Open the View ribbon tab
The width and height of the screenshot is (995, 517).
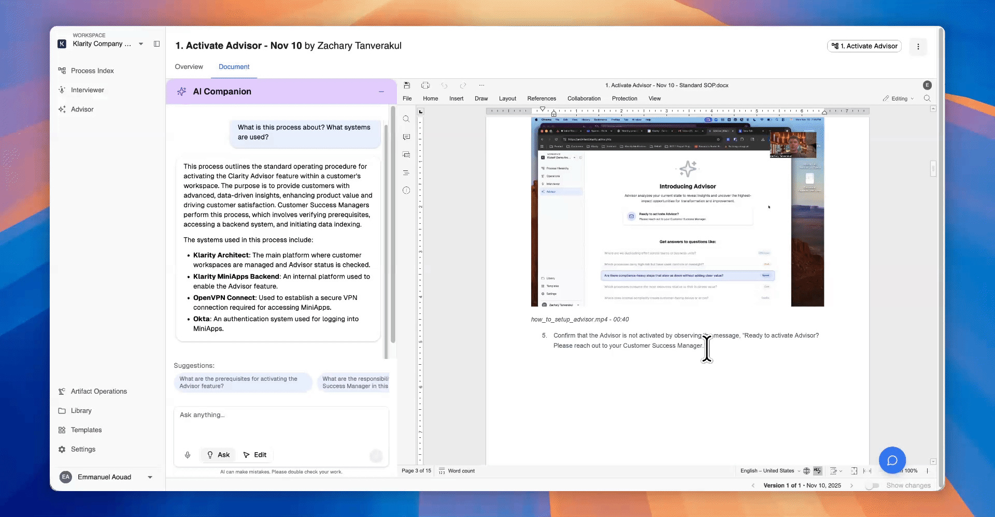point(655,98)
